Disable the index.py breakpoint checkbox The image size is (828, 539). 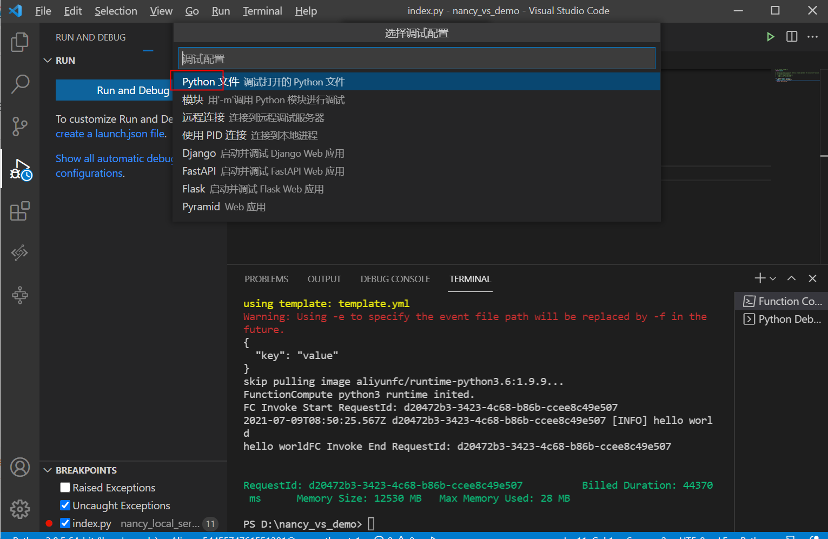(65, 523)
